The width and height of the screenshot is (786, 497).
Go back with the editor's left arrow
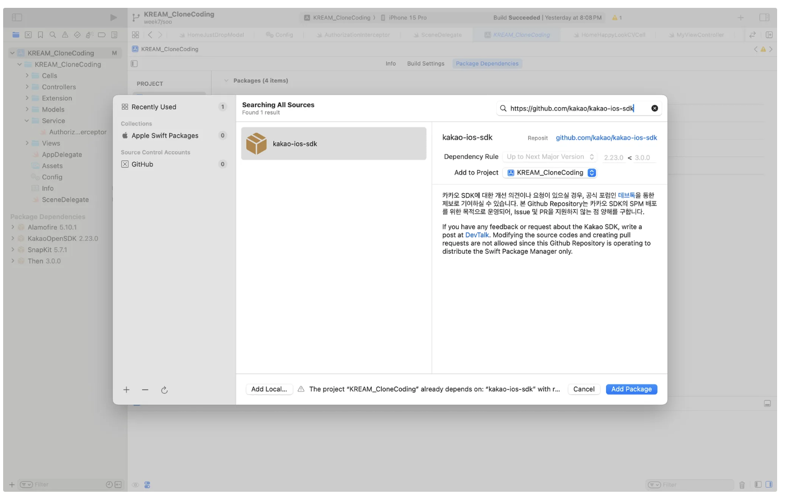point(150,35)
